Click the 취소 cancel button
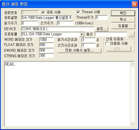Image resolution: width=139 pixels, height=130 pixels. click(123, 19)
